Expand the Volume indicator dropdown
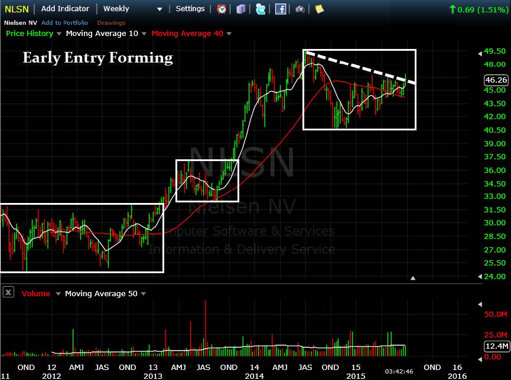The width and height of the screenshot is (511, 380). 58,294
